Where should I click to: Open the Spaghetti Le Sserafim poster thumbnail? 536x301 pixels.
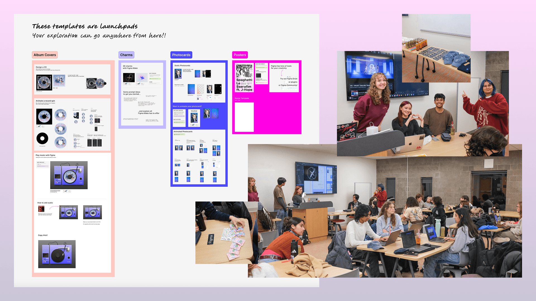[x=244, y=78]
